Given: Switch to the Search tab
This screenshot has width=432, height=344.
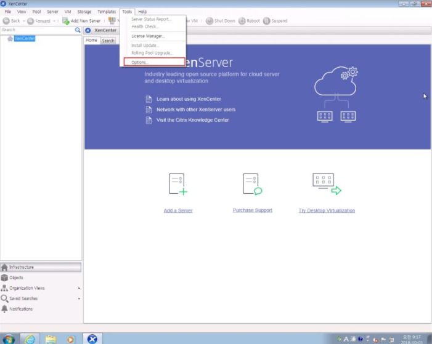Looking at the screenshot, I should tap(108, 41).
